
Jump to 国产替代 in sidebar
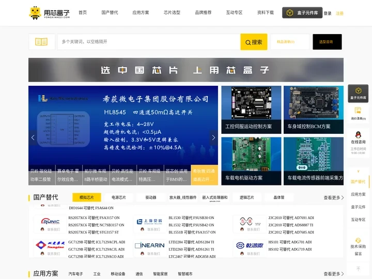(358, 182)
